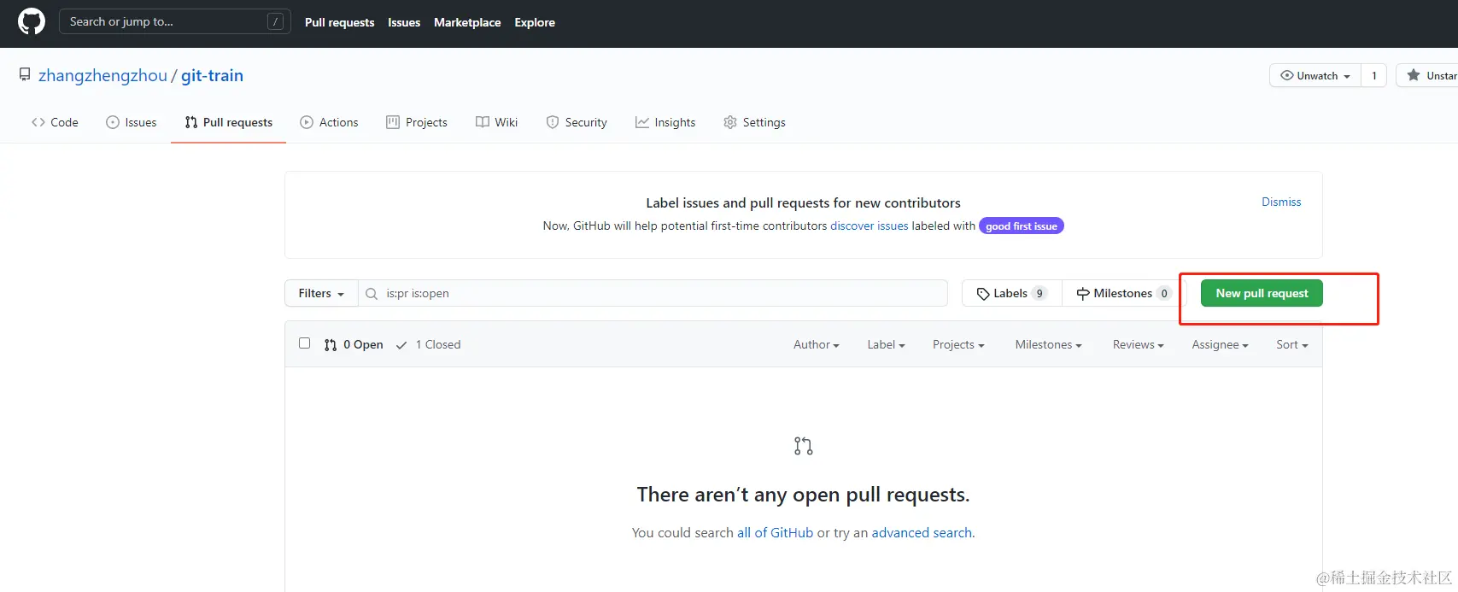Switch to the Actions tab
Screen dimensions: 1458x592
coord(330,122)
